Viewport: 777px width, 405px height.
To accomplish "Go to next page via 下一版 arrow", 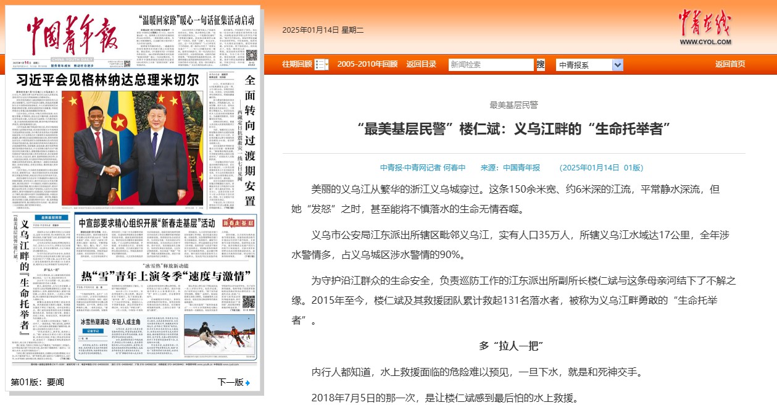I will click(234, 383).
